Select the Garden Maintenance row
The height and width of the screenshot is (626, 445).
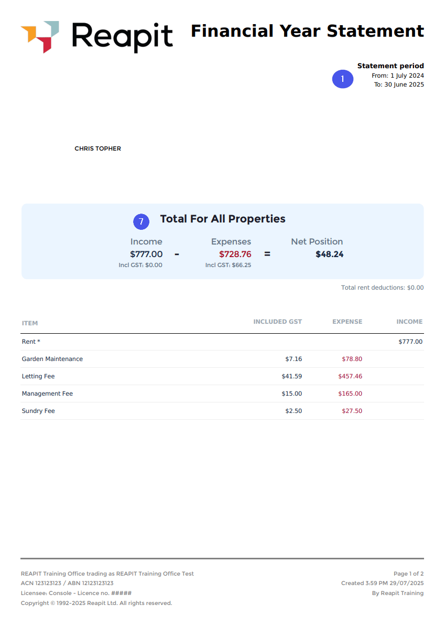click(222, 359)
